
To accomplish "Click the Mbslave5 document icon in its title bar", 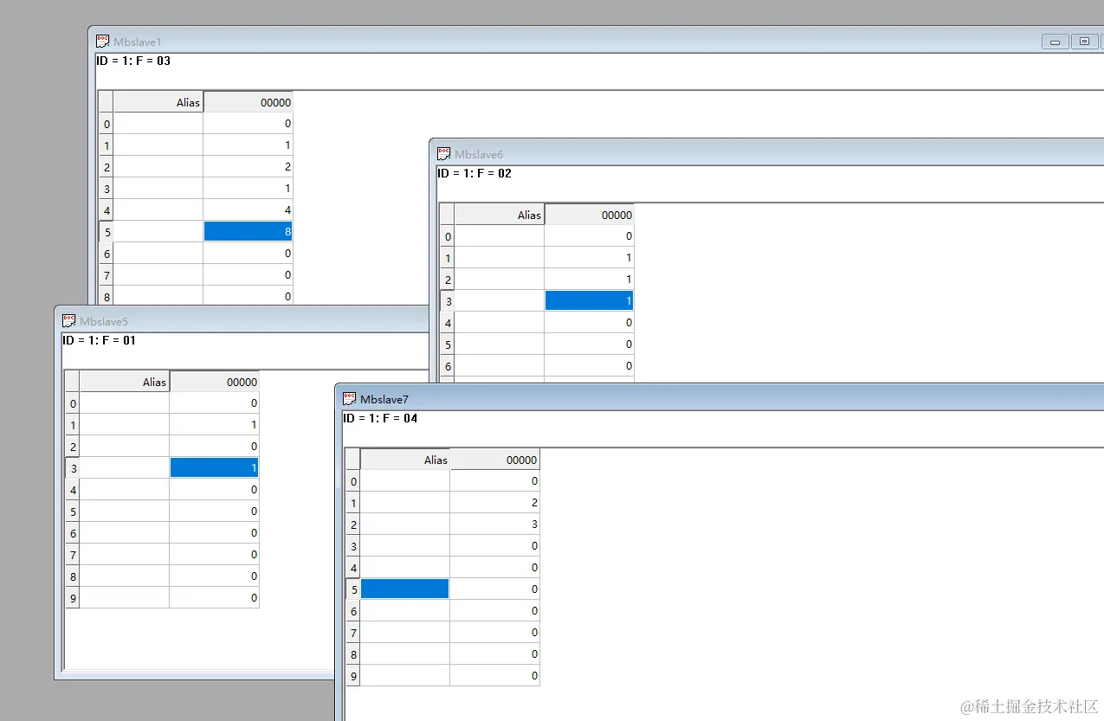I will coord(70,320).
